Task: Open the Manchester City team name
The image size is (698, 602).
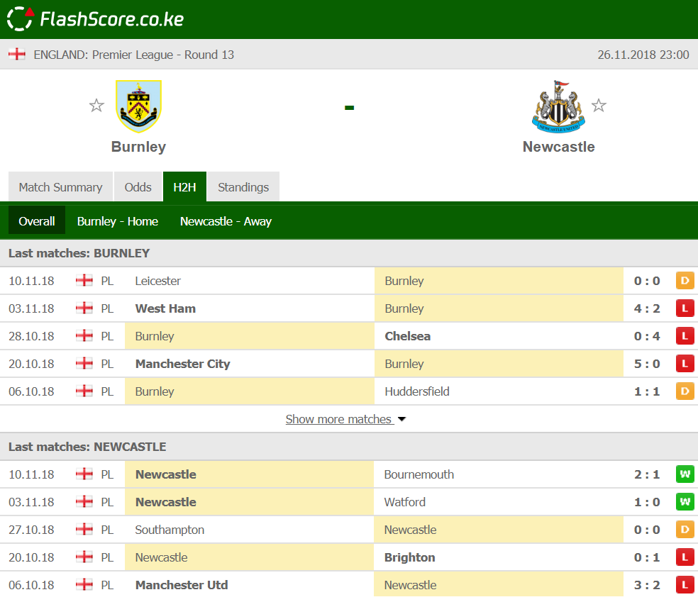Action: (x=182, y=364)
